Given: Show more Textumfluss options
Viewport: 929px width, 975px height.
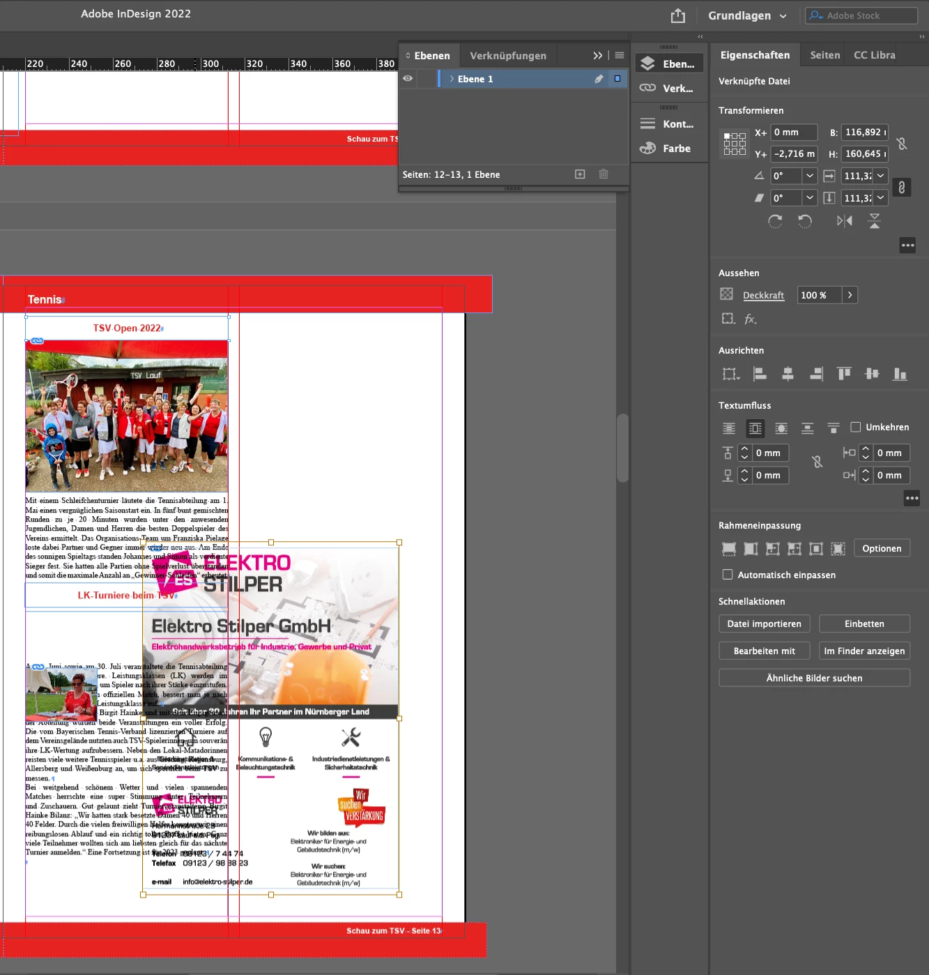Looking at the screenshot, I should point(912,498).
